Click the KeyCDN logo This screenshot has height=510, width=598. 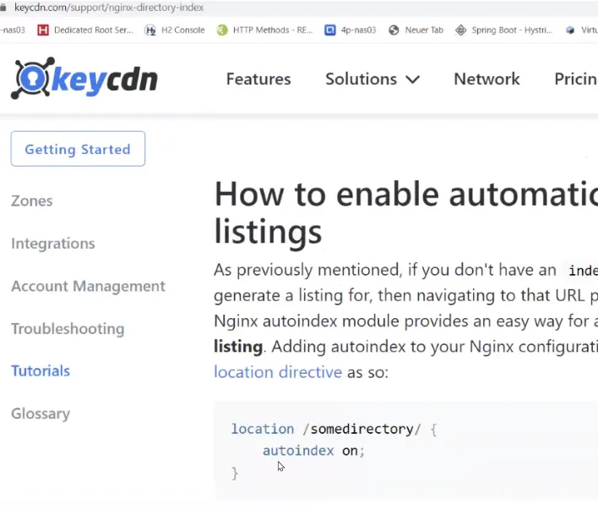[84, 79]
